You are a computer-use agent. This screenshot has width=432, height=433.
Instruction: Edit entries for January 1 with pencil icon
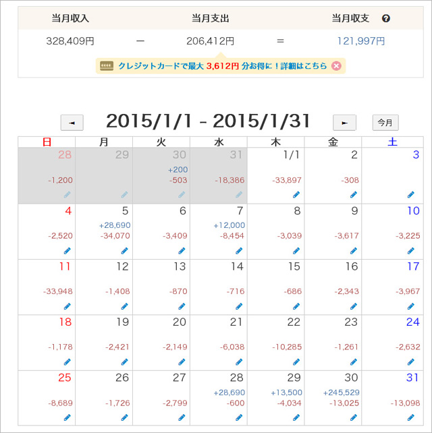(x=296, y=195)
